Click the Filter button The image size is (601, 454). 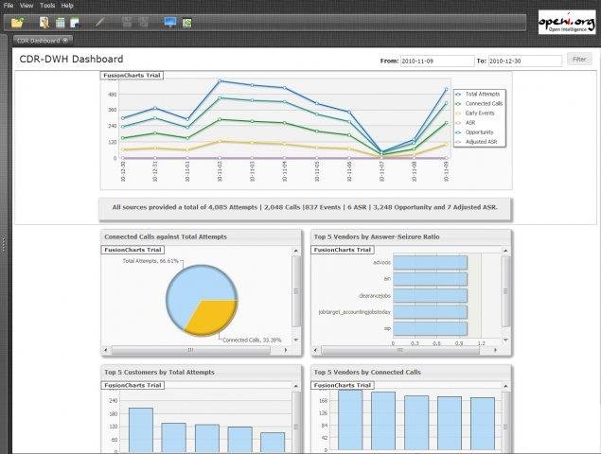579,59
